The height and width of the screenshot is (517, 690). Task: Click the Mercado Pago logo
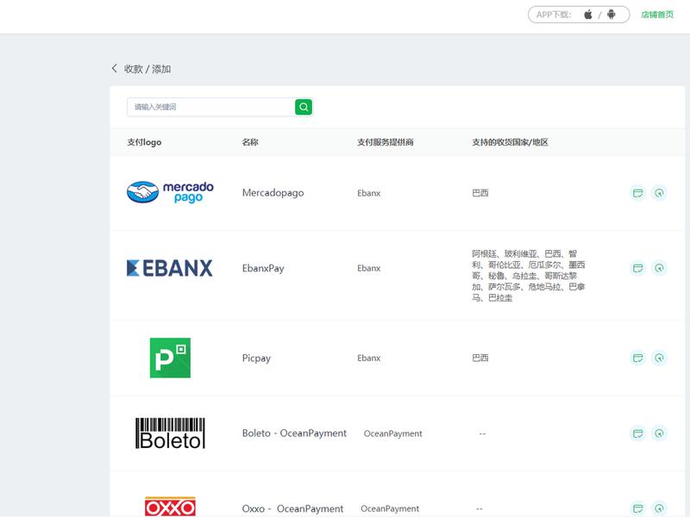170,192
